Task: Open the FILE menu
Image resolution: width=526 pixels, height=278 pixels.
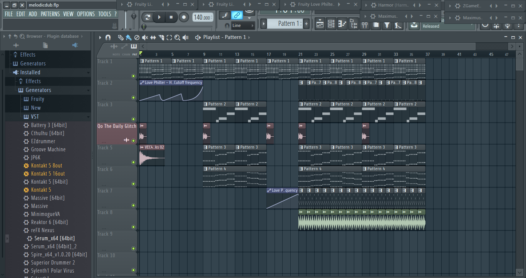Action: (x=9, y=14)
